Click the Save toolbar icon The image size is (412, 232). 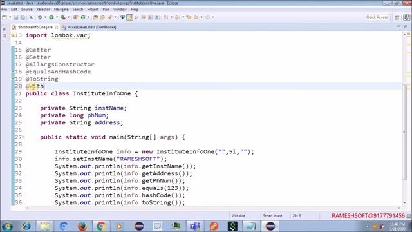click(15, 17)
